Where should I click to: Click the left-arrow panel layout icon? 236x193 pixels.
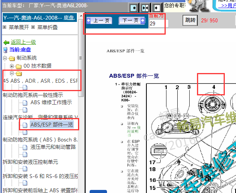click(x=156, y=8)
